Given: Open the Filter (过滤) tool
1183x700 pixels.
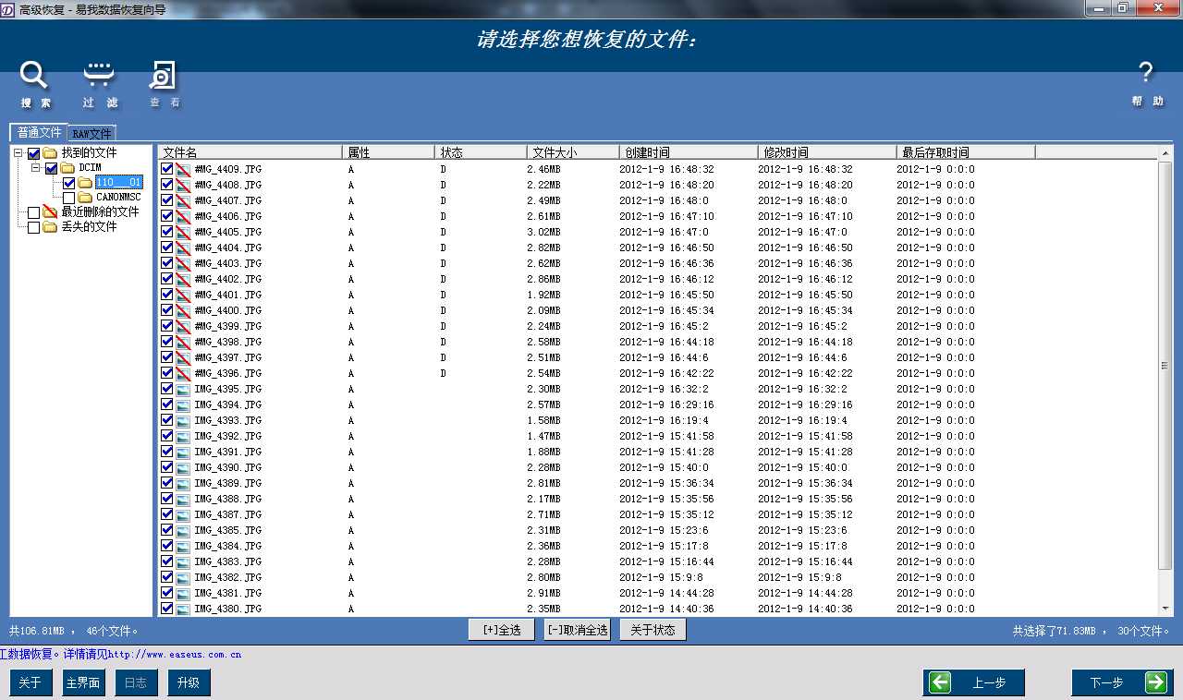Looking at the screenshot, I should (x=100, y=84).
